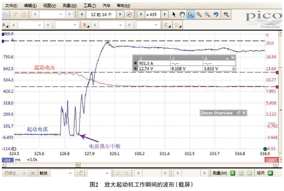Image resolution: width=284 pixels, height=191 pixels.
Task: Open the buffer navigator compass icon
Action: (x=129, y=14)
